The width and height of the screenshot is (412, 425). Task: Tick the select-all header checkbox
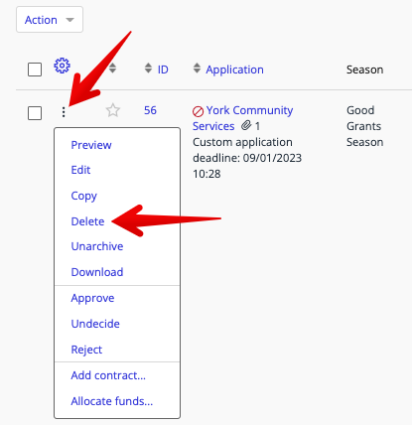(x=35, y=70)
